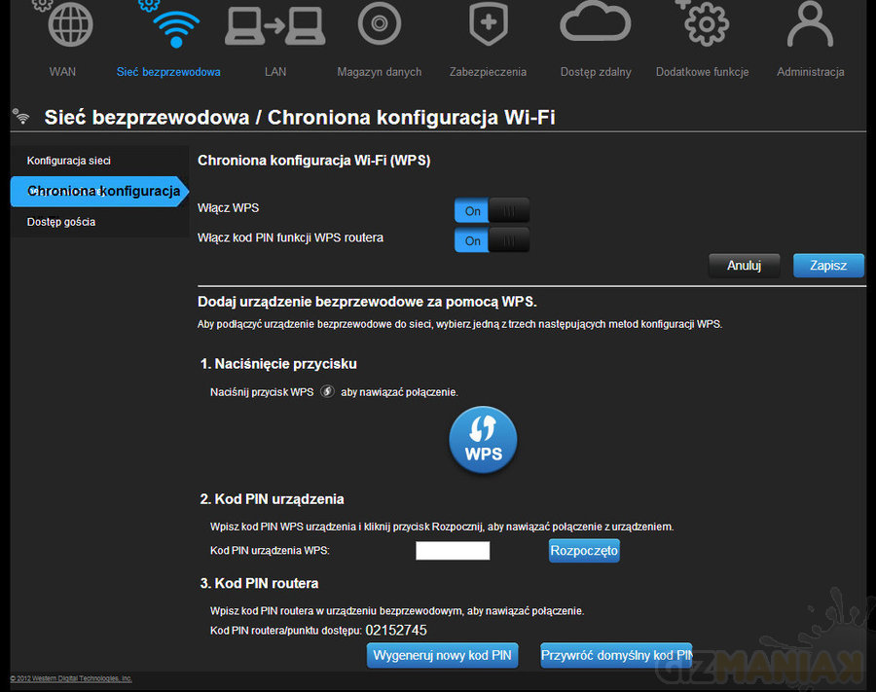Open the WAN globe icon
The width and height of the screenshot is (876, 692).
[x=70, y=24]
